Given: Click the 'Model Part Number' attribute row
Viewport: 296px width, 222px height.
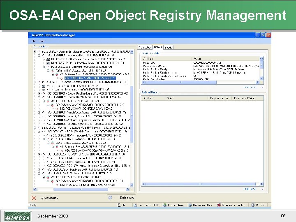Looking at the screenshot, I should click(x=154, y=79).
